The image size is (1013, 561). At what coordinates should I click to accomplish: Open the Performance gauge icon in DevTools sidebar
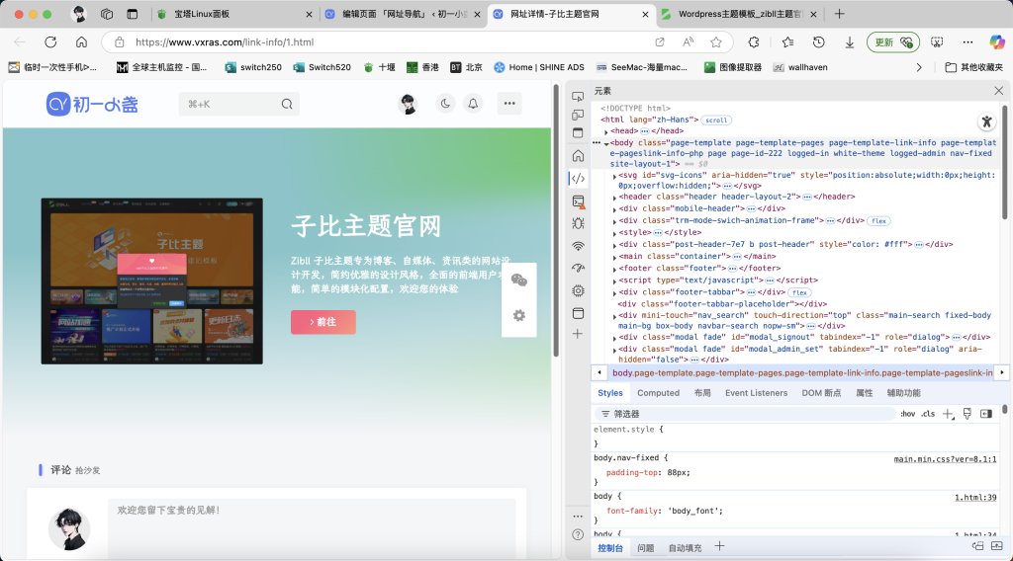click(x=579, y=268)
